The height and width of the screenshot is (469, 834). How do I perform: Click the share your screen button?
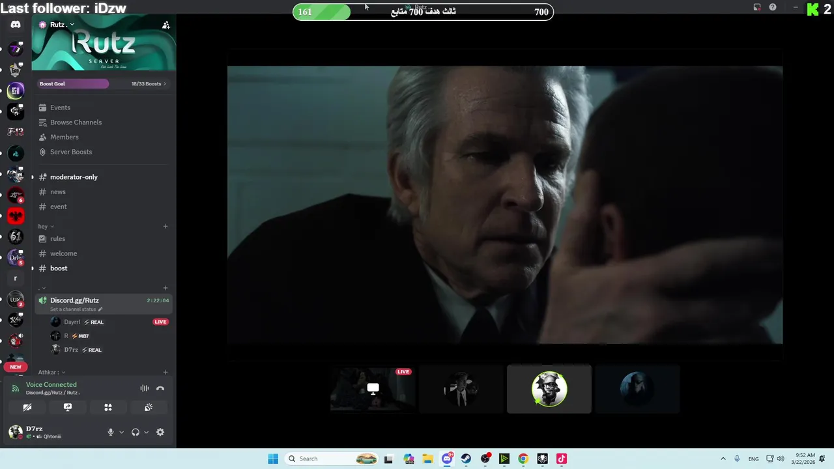click(x=68, y=407)
